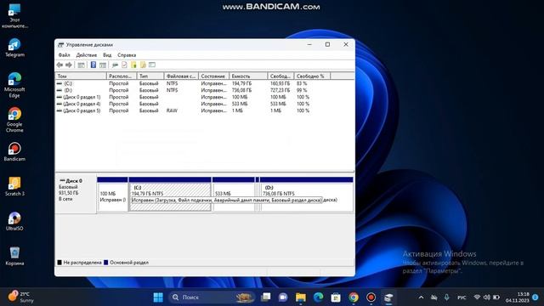Click the 194,79 ГБ capacity cell
544x306 pixels.
pos(241,83)
